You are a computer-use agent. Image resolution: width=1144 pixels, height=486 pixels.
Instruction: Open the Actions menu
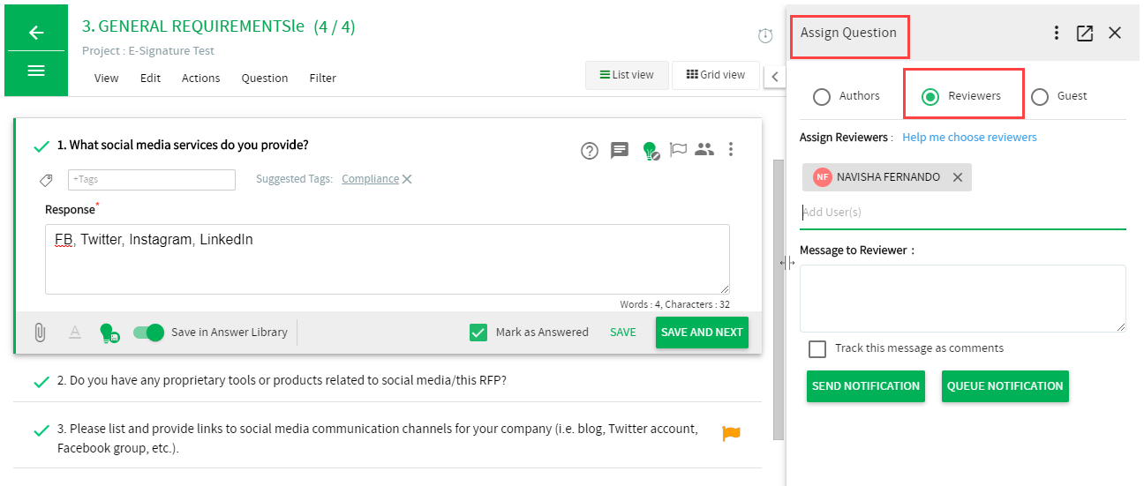click(x=201, y=78)
